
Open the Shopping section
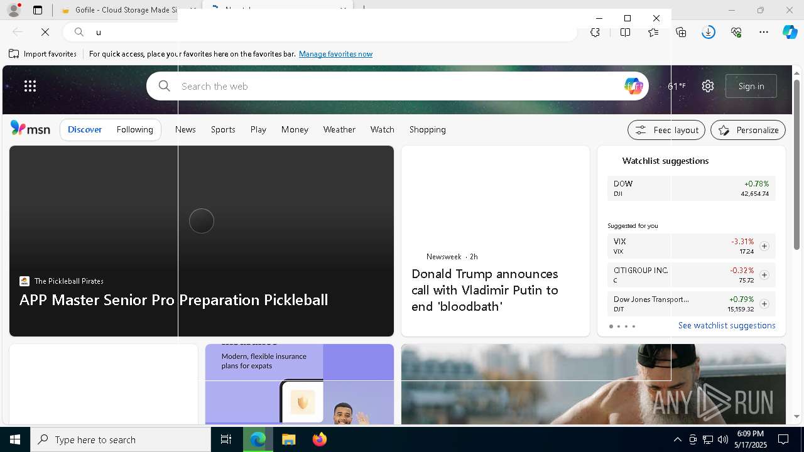427,129
